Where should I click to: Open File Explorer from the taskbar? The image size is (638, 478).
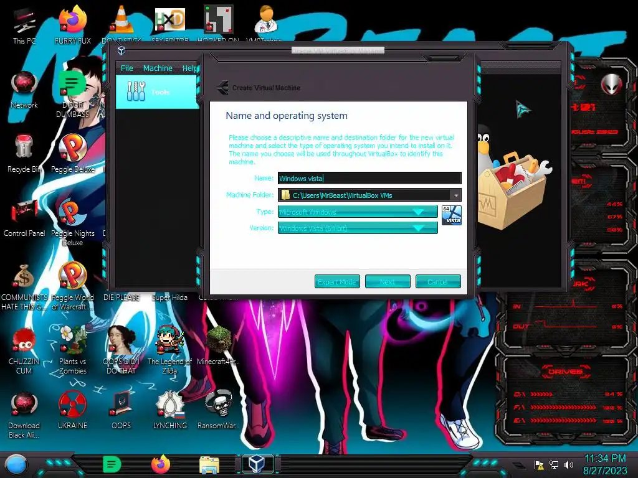(209, 465)
